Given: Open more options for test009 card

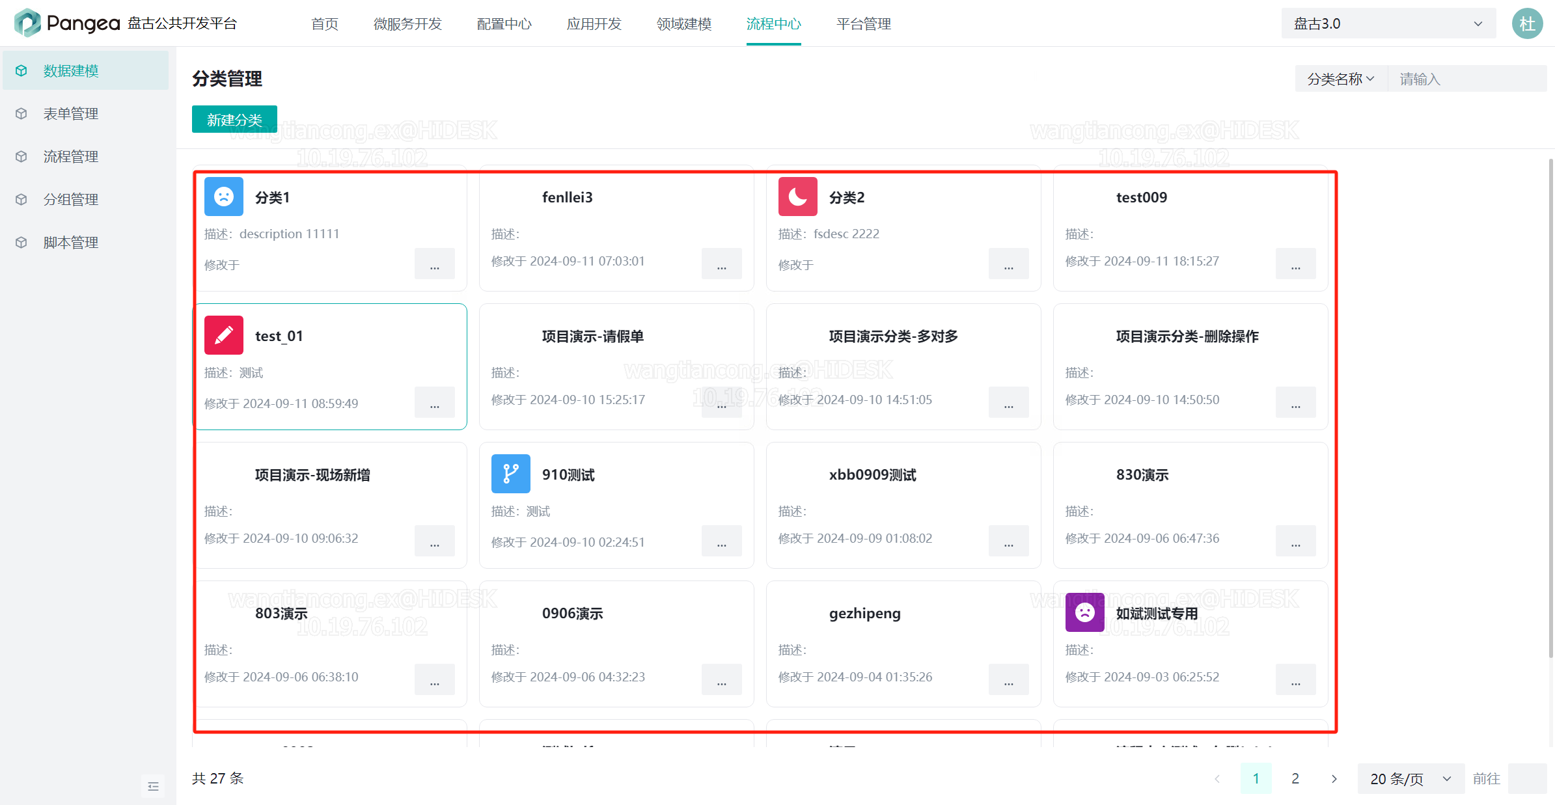Looking at the screenshot, I should pos(1296,264).
